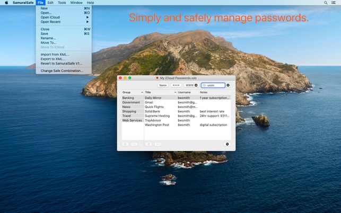Click the minimize (yellow) window button
Screen dimensions: 341x213
coord(125,78)
